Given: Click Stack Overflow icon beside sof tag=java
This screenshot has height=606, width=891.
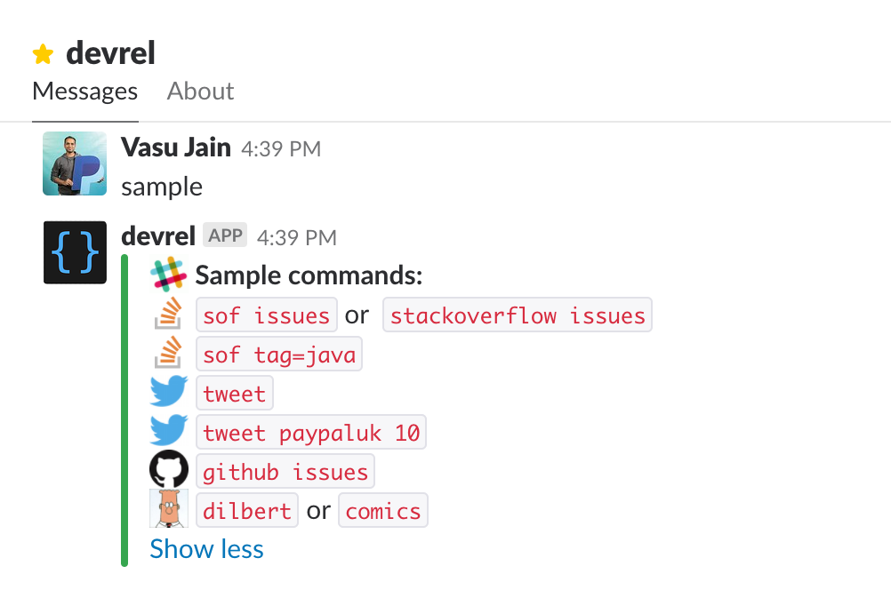Looking at the screenshot, I should pos(168,355).
